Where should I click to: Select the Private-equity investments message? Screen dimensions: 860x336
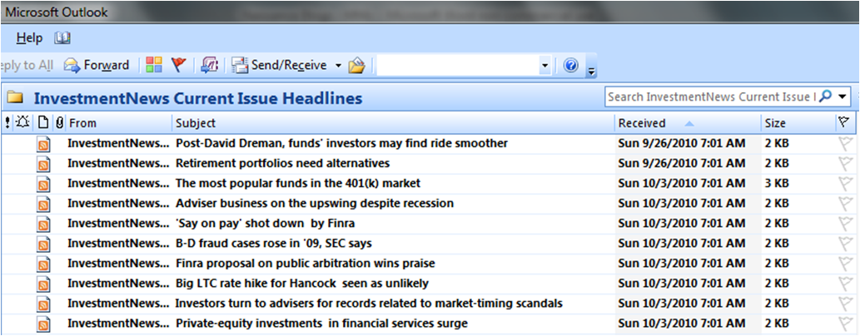[428, 324]
